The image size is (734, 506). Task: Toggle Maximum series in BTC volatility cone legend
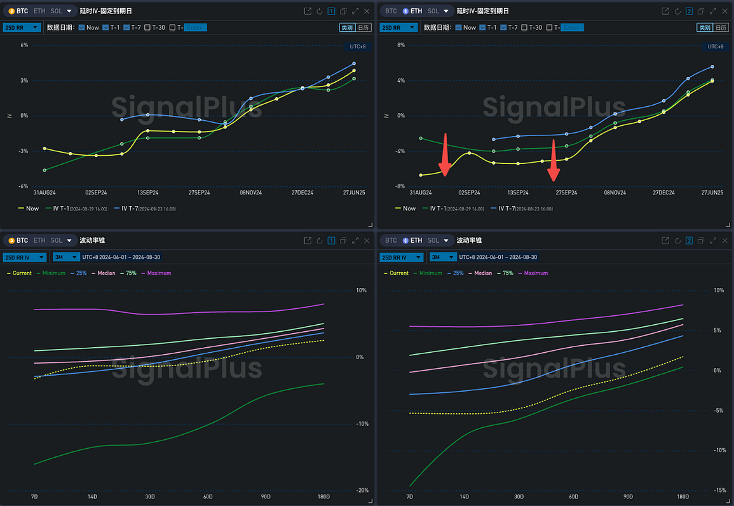pos(156,273)
